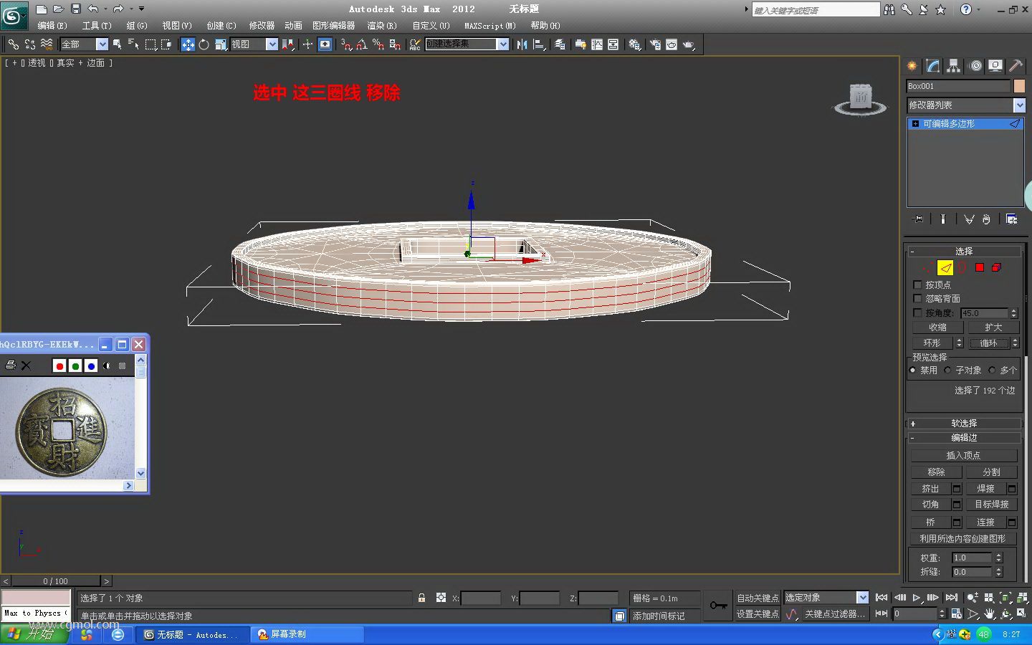
Task: Click the Pin Stack icon below modifier stack
Action: 918,219
